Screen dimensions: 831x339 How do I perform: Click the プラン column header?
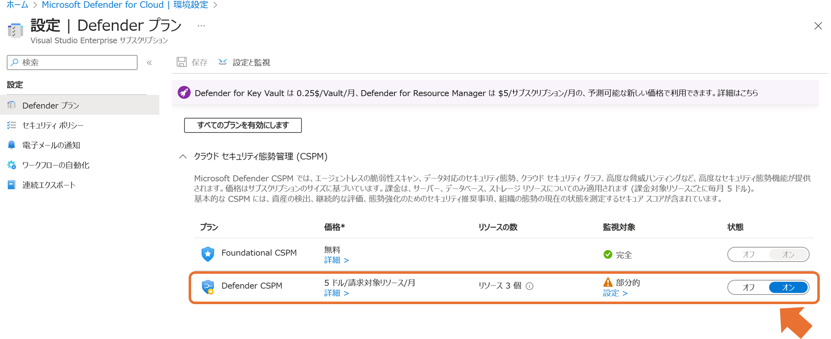pyautogui.click(x=209, y=227)
